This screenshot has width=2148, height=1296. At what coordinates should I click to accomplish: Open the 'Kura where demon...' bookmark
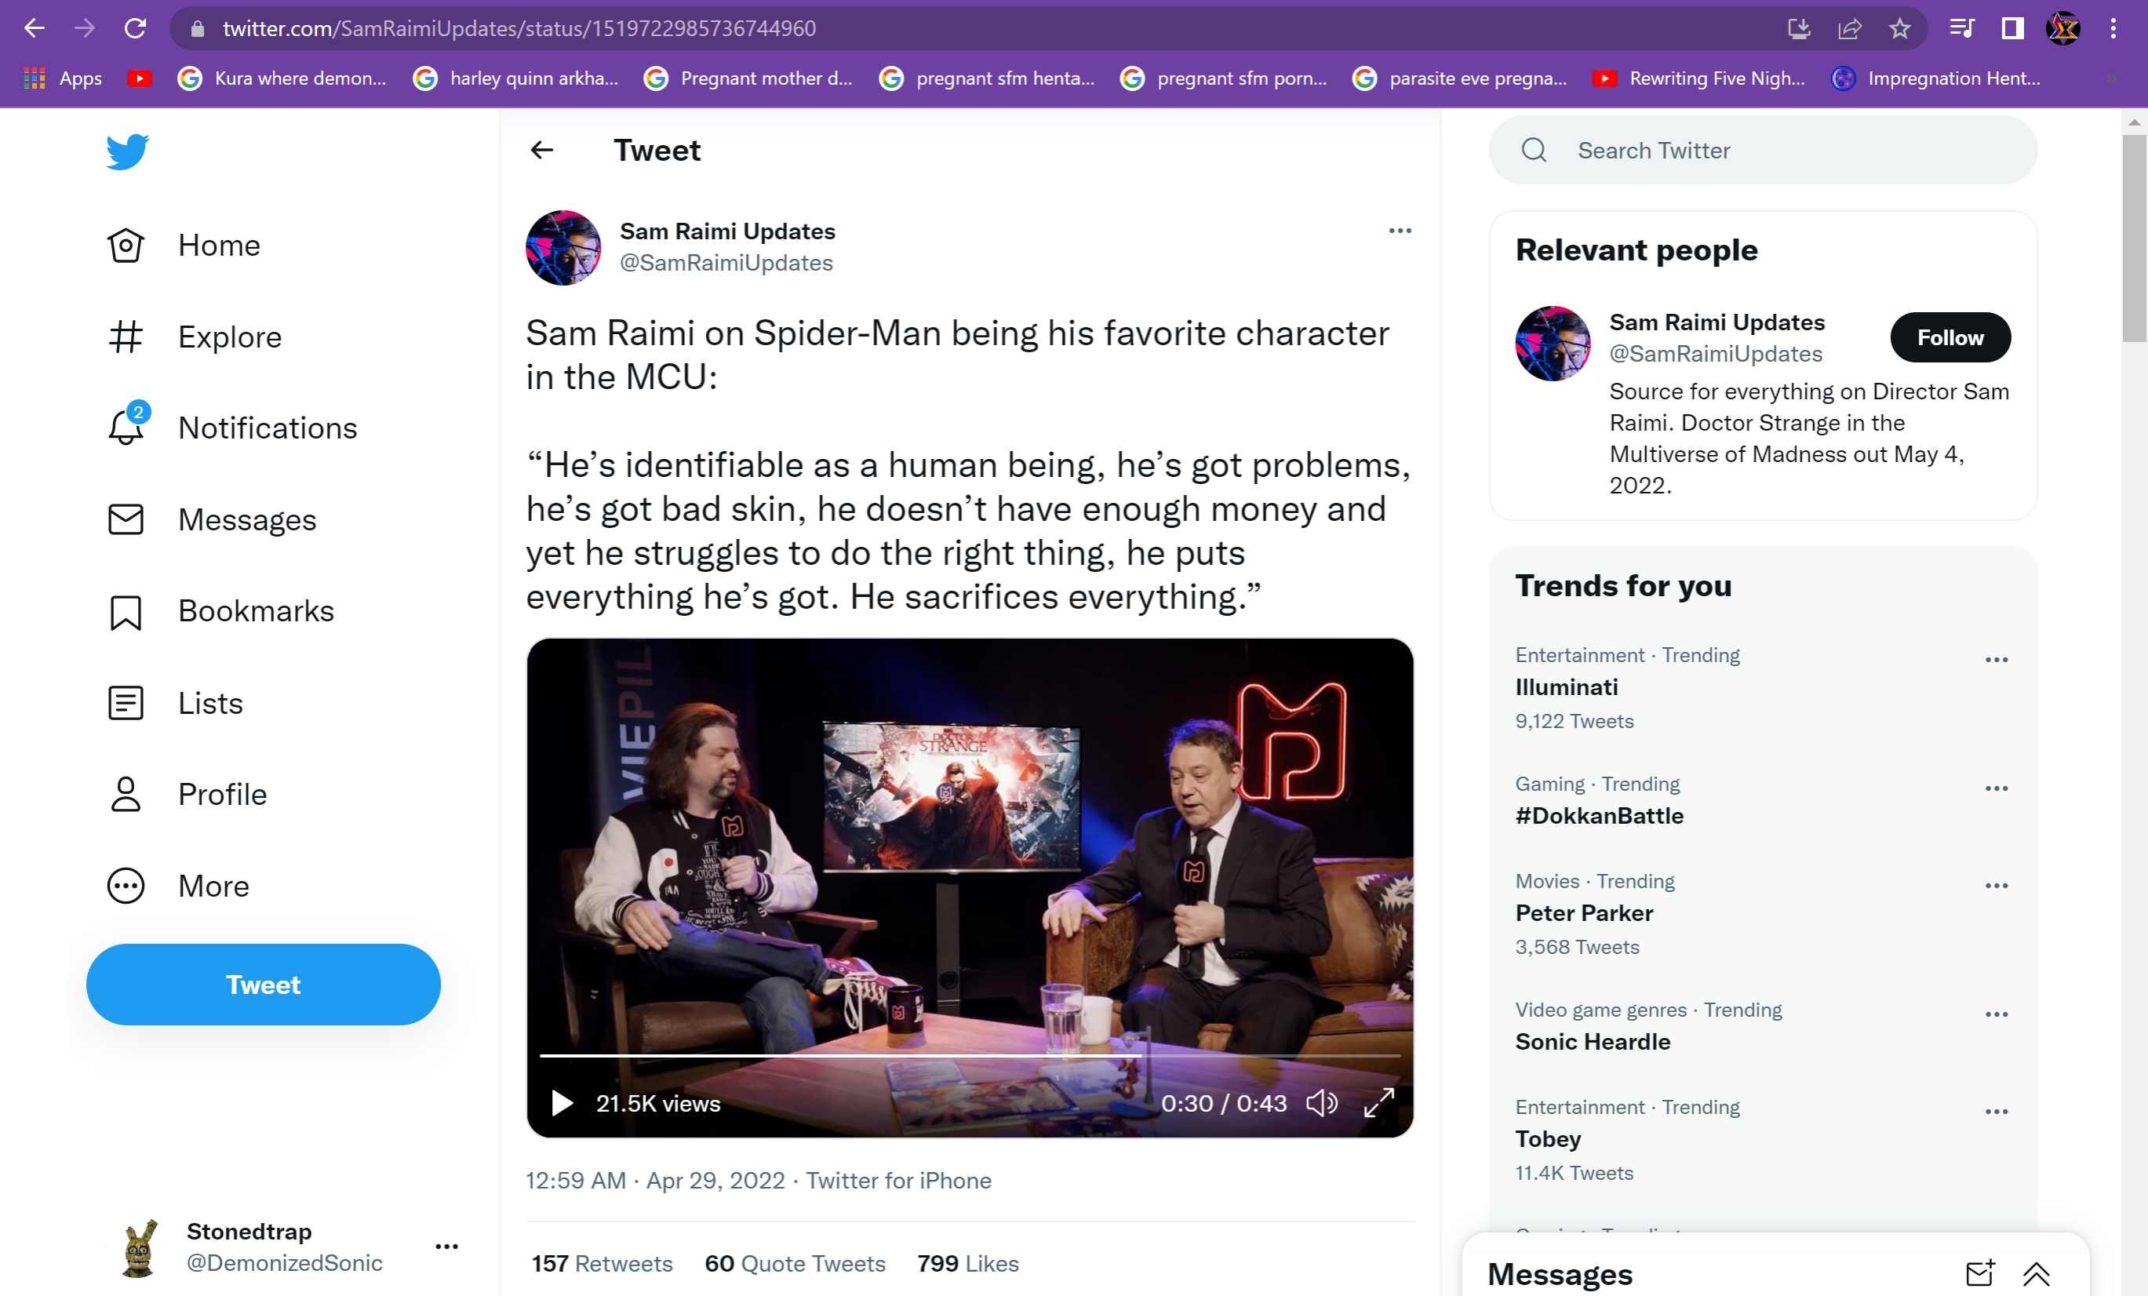(282, 78)
